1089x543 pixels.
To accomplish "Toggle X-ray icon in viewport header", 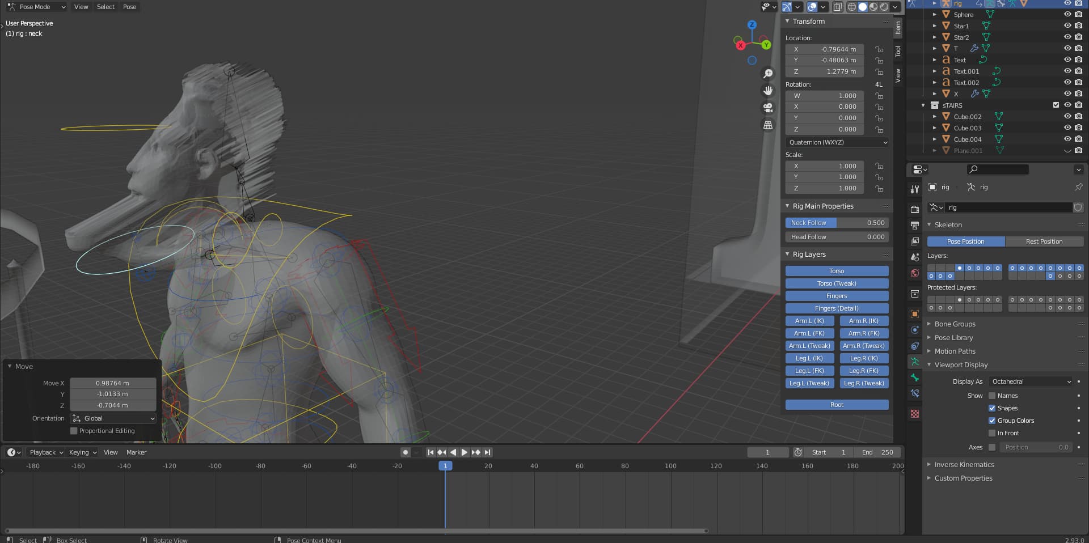I will (837, 7).
